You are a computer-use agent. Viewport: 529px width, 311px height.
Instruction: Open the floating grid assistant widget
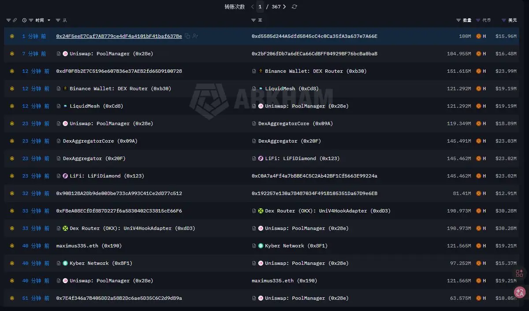520,273
